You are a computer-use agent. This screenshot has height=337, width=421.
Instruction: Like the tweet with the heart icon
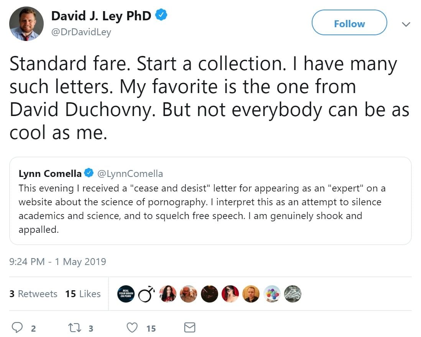(132, 327)
